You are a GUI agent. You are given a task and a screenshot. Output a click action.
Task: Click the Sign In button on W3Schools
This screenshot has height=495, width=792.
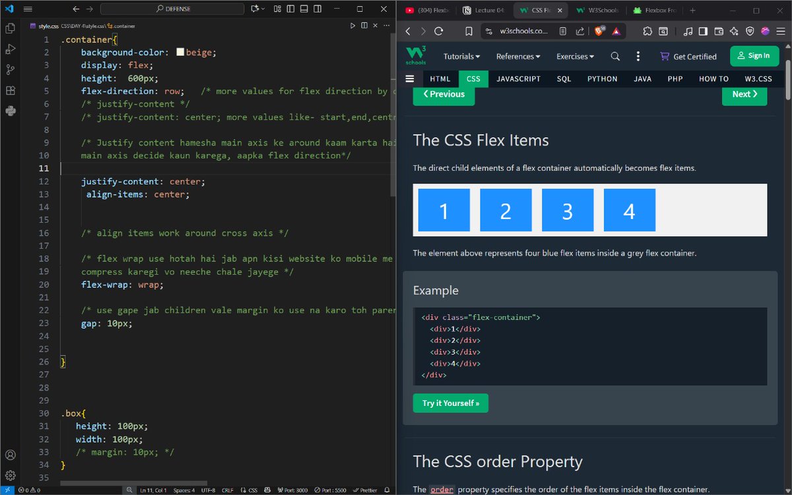click(754, 56)
